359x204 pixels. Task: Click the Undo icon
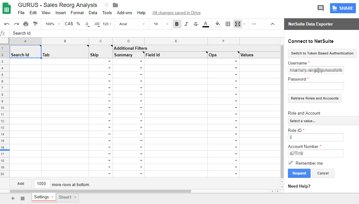click(x=7, y=24)
